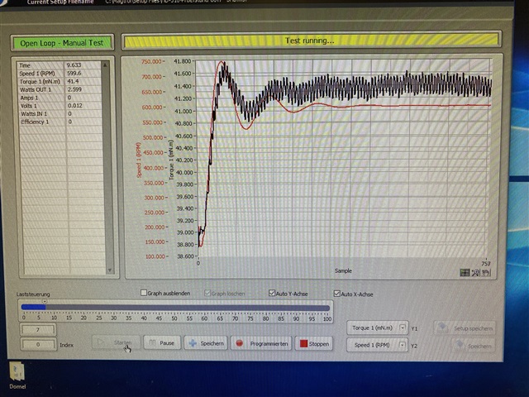The width and height of the screenshot is (529, 397).
Task: Click the Open Loop - Manual Test indicator
Action: (62, 43)
